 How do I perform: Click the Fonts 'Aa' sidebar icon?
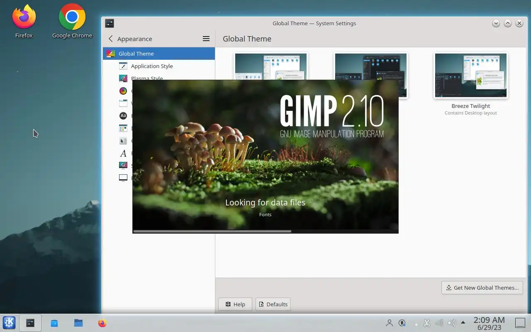pyautogui.click(x=123, y=116)
